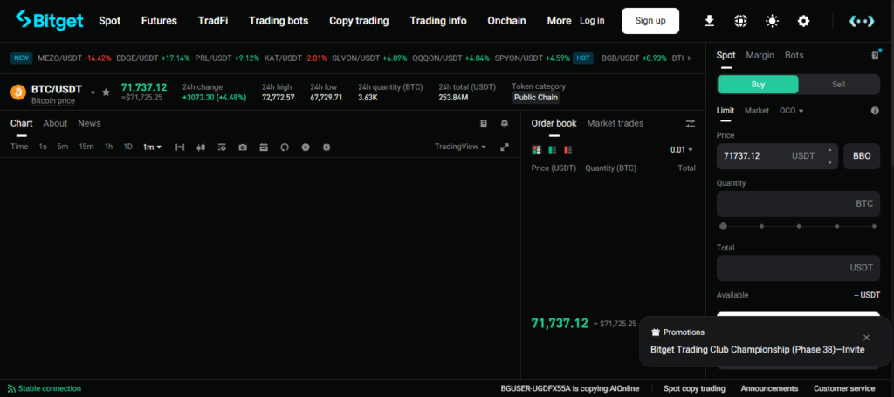The image size is (894, 397).
Task: Open the Copy trading menu
Action: (359, 21)
